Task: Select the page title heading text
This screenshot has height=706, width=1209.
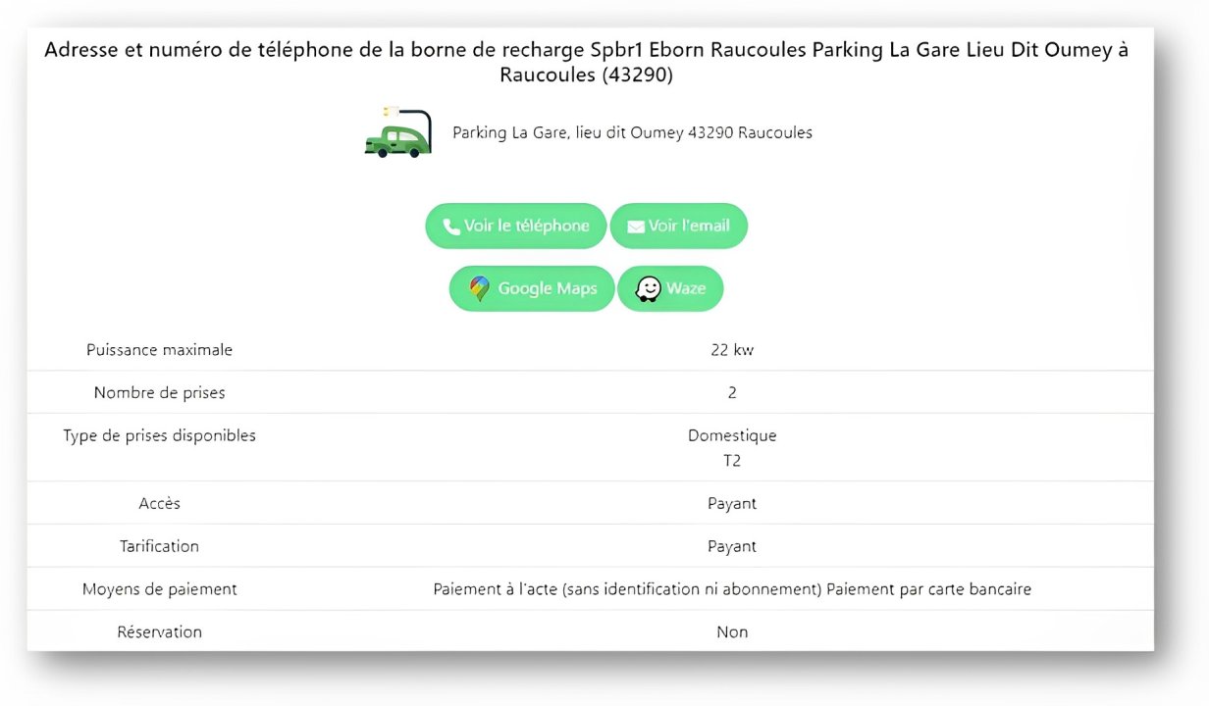Action: pos(587,63)
